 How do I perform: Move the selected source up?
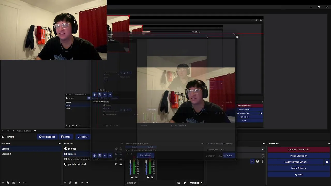[x=82, y=183]
